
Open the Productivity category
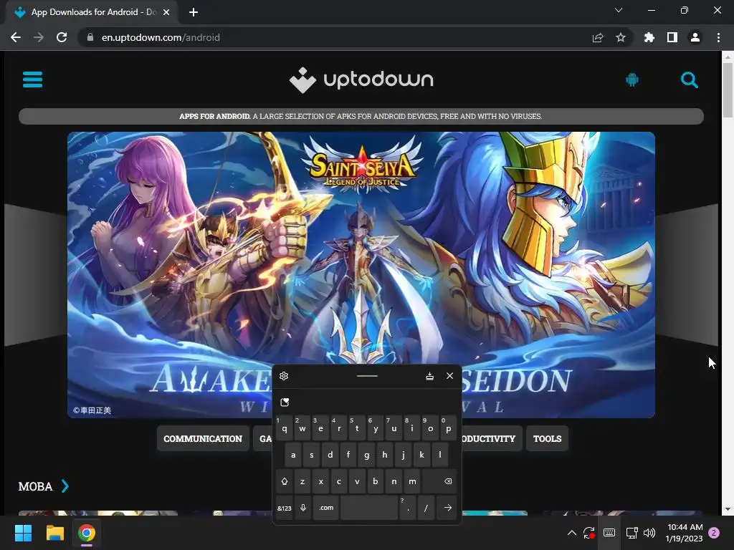click(492, 439)
